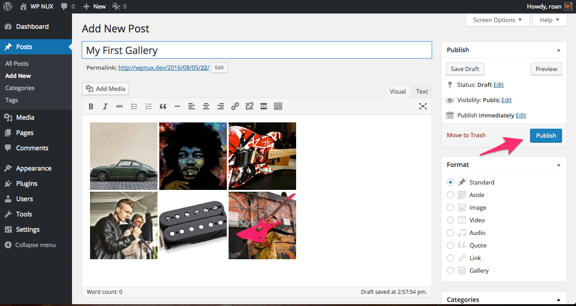Click Move to Trash

click(466, 135)
